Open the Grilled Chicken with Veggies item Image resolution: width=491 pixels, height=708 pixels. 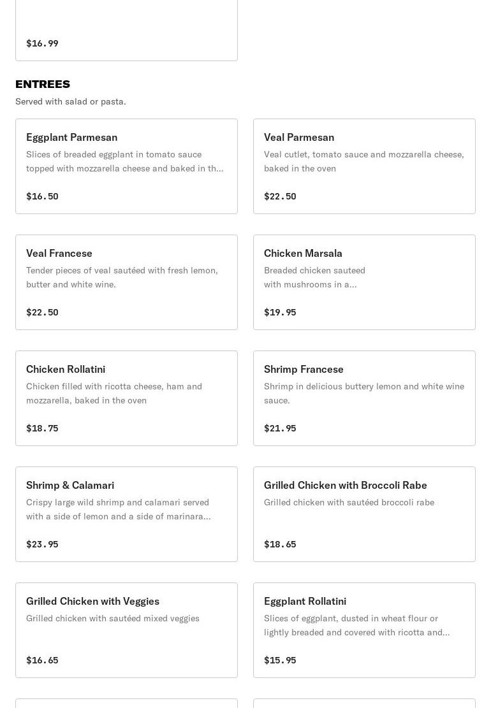pos(126,630)
